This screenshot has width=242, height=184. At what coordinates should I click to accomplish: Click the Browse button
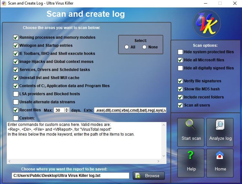tap(149, 176)
